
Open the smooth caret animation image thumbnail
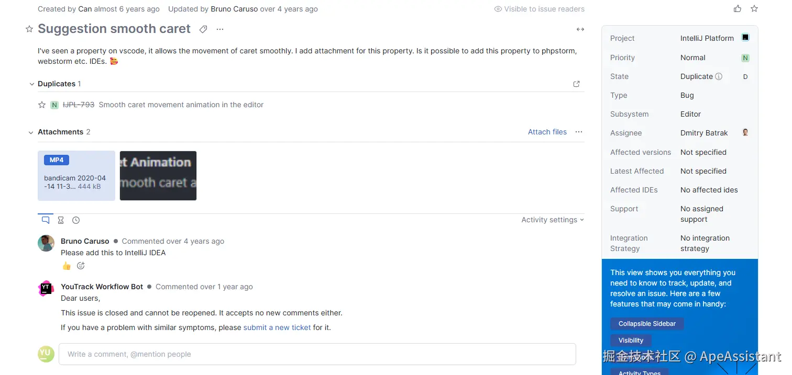pos(158,176)
